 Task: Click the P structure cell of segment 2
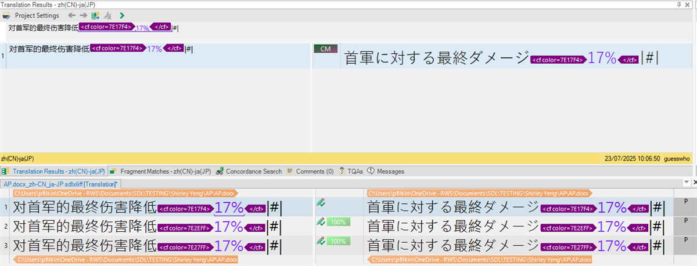click(687, 226)
